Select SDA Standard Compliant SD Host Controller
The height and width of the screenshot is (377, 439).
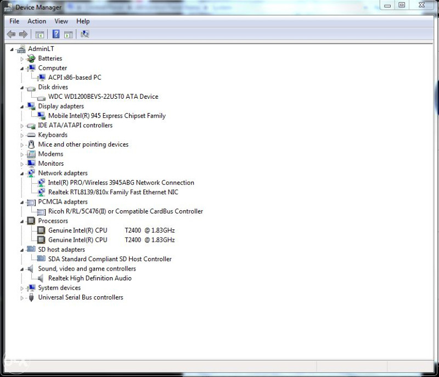click(x=110, y=259)
